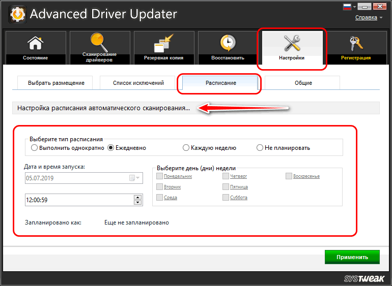This screenshot has height=286, width=392.
Task: Click the Advanced Driver Updater logo icon
Action: pyautogui.click(x=17, y=14)
